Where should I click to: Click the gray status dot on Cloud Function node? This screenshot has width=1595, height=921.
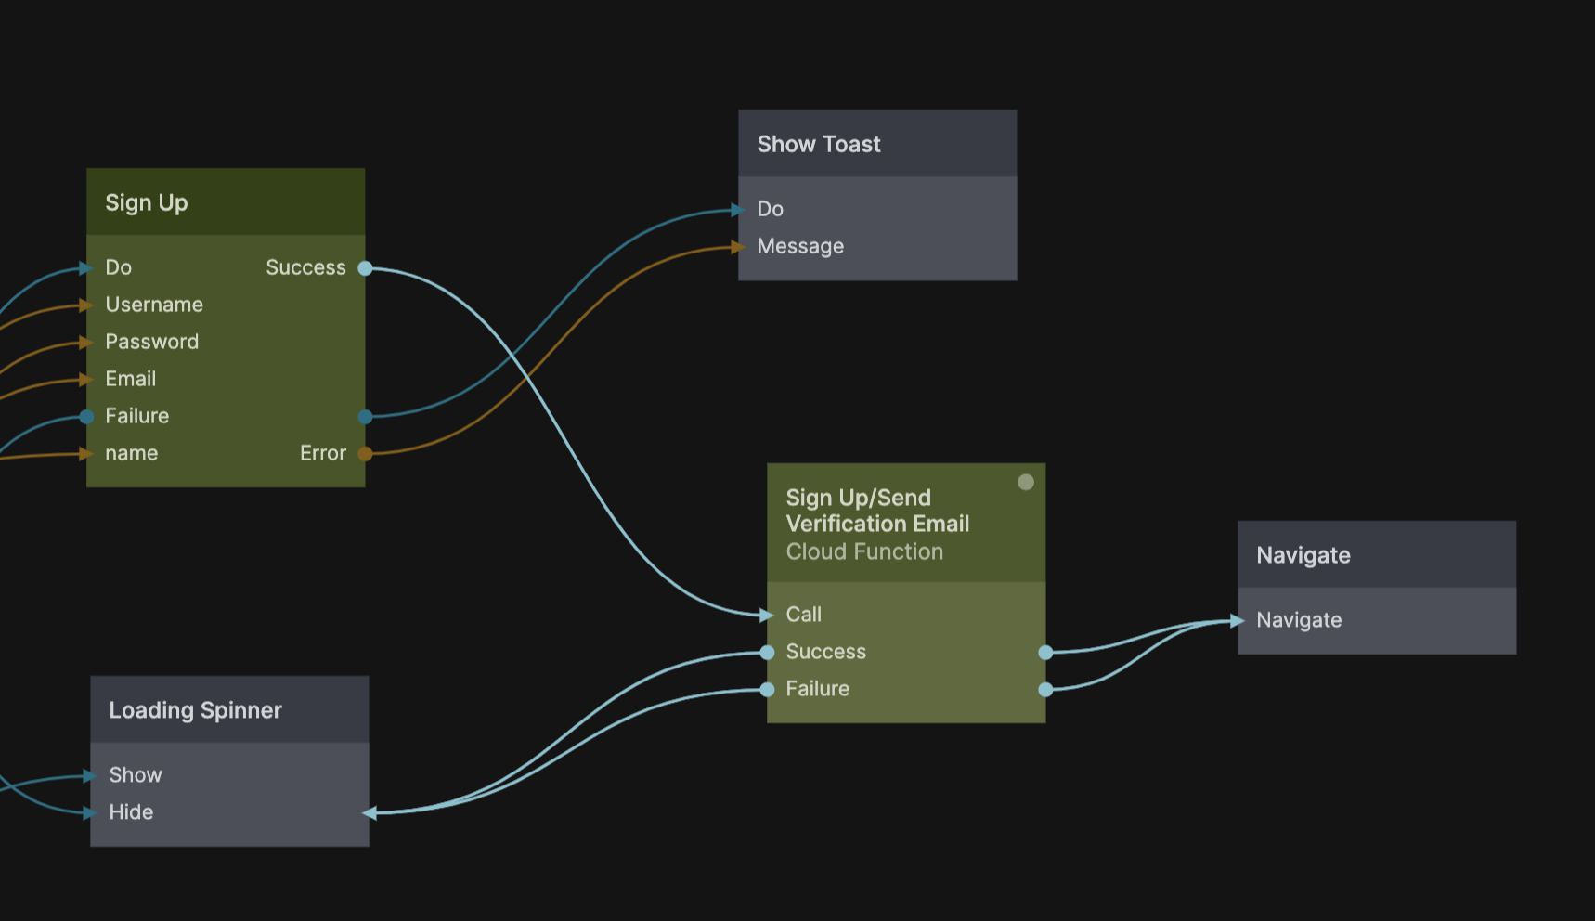[x=1025, y=482]
